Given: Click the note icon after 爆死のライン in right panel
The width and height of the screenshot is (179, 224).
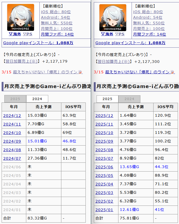Looking at the screenshot, I should pyautogui.click(x=173, y=72).
